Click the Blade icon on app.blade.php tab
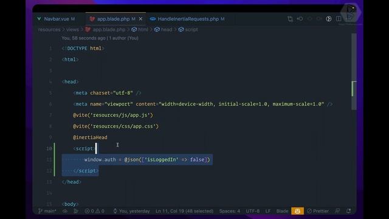389x219 pixels. pyautogui.click(x=92, y=19)
